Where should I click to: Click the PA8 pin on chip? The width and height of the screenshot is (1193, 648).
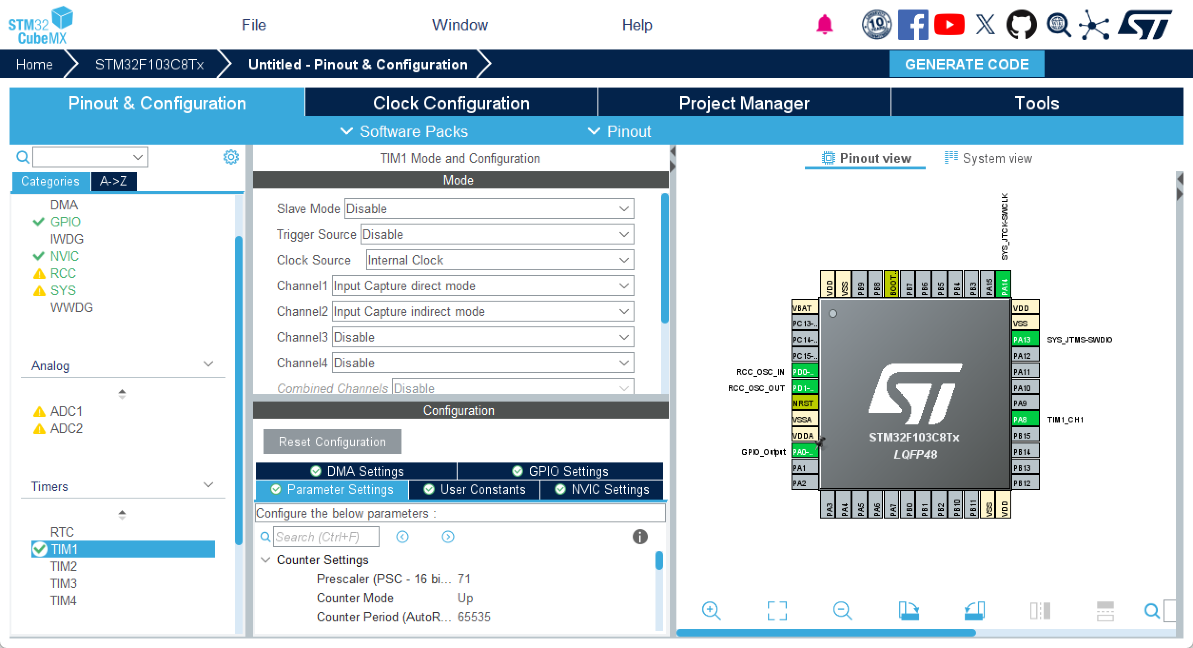point(1025,419)
